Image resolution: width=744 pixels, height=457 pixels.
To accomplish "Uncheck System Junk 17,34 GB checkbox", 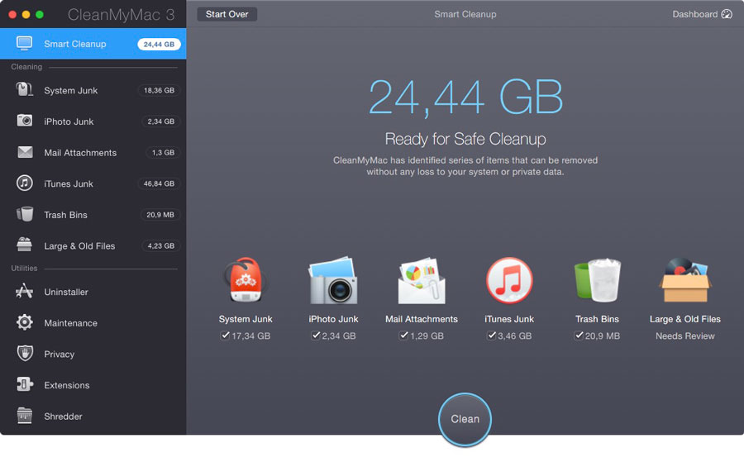I will [225, 336].
